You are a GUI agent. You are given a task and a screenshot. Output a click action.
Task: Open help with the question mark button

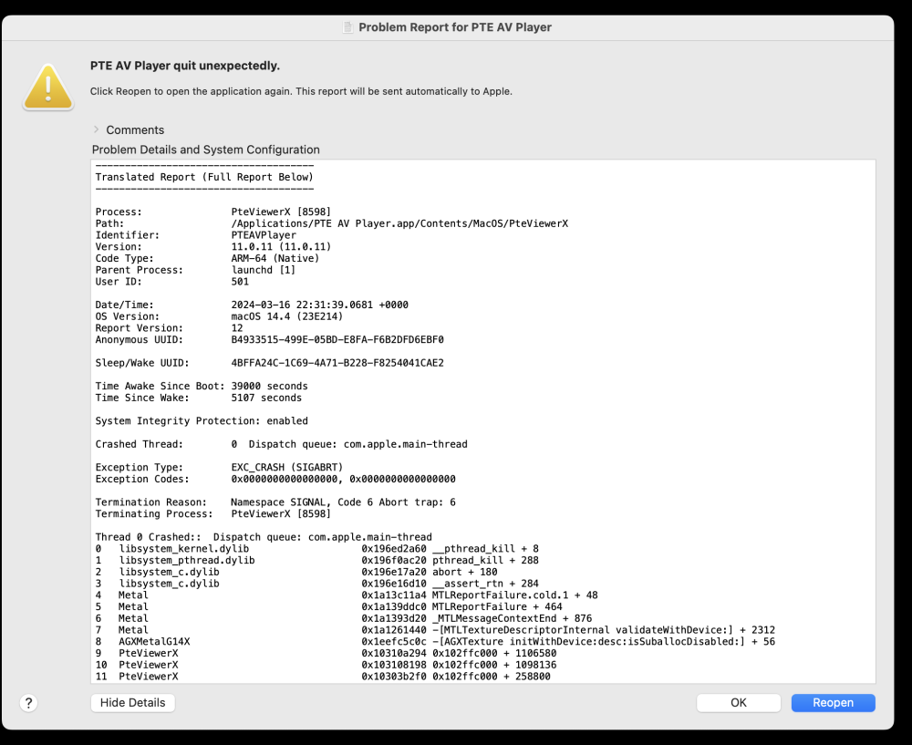pos(29,702)
